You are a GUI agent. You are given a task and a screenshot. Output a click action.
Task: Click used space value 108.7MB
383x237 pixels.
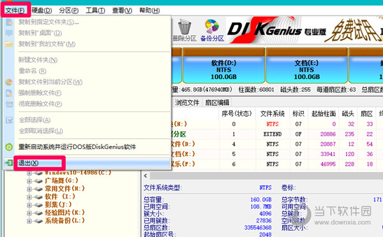(261, 206)
